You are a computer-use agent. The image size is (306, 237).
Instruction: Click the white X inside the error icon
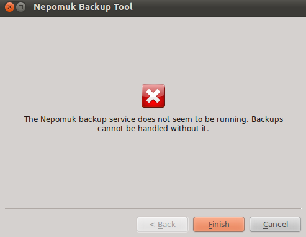tap(153, 96)
